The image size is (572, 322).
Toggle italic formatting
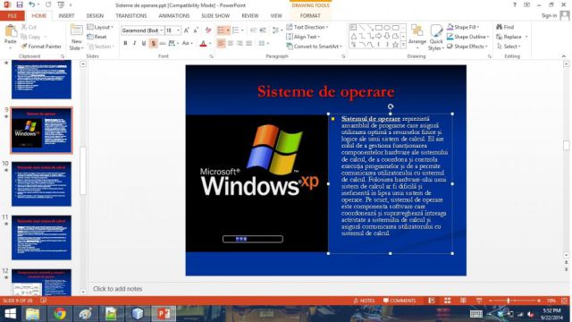coord(135,43)
